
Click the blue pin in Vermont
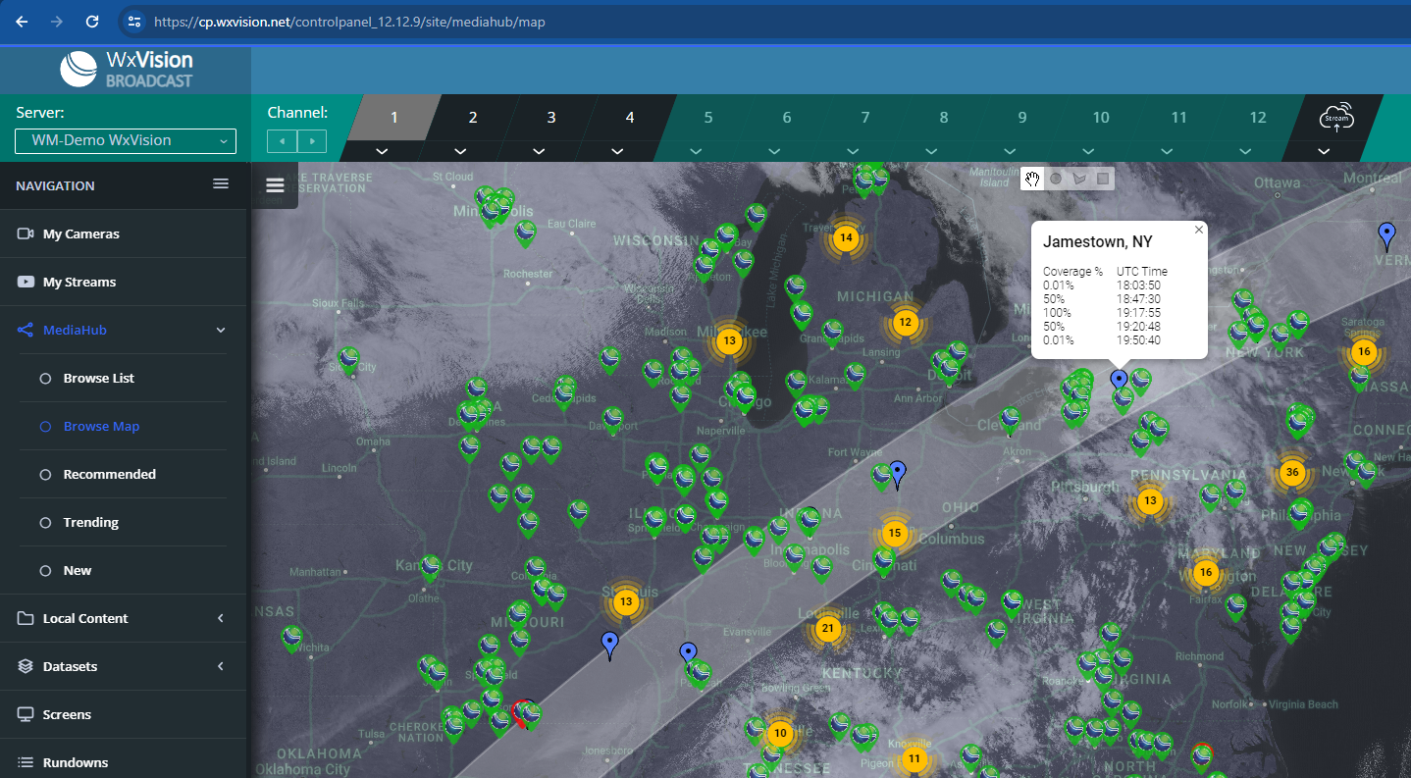click(x=1386, y=235)
